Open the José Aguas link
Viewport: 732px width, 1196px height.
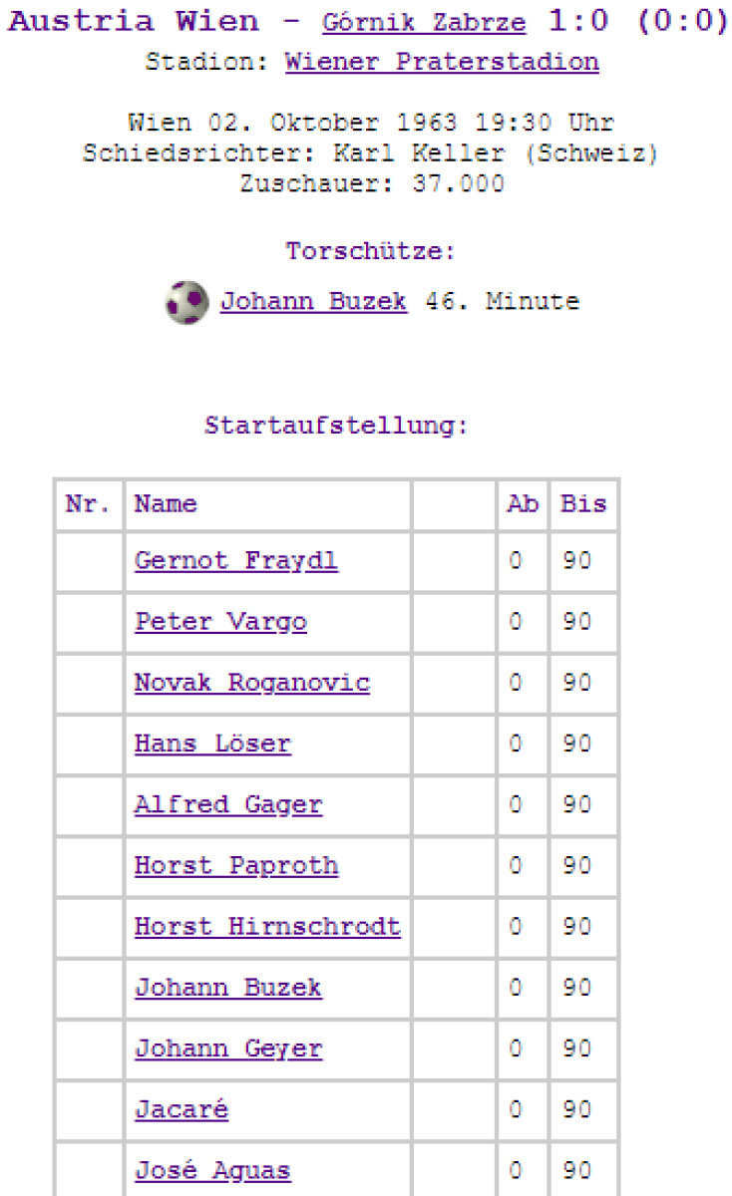(x=212, y=1170)
